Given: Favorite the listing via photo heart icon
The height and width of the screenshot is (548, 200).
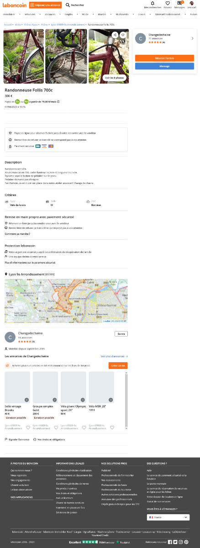Looking at the screenshot, I should 123,35.
